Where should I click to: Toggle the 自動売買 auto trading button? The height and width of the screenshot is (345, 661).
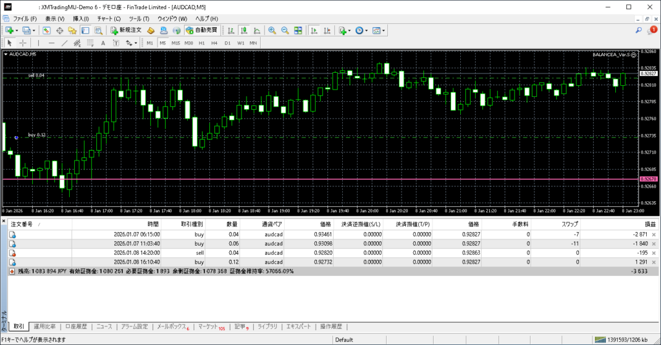pyautogui.click(x=201, y=30)
